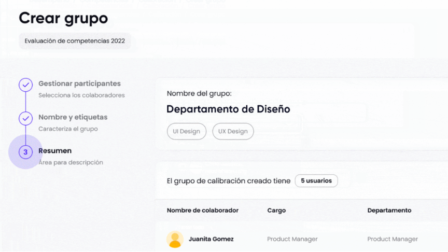This screenshot has width=448, height=252.
Task: Go to the Gestionar participantes step label
Action: tap(79, 83)
